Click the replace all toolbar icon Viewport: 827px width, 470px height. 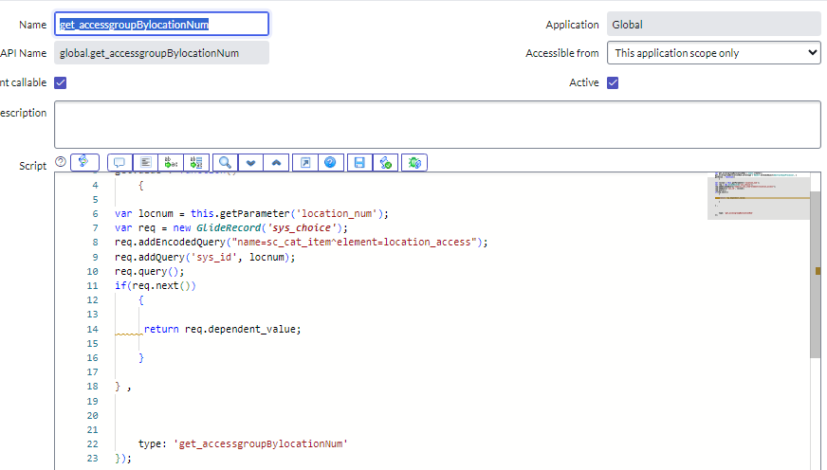(x=196, y=162)
